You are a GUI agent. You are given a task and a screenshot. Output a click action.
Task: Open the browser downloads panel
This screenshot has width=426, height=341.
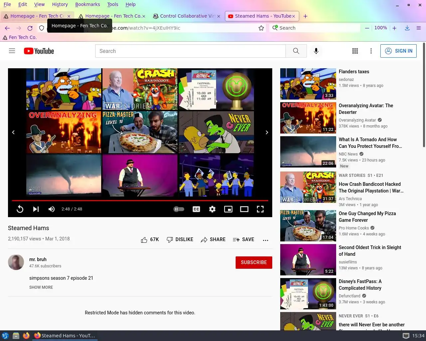407,28
